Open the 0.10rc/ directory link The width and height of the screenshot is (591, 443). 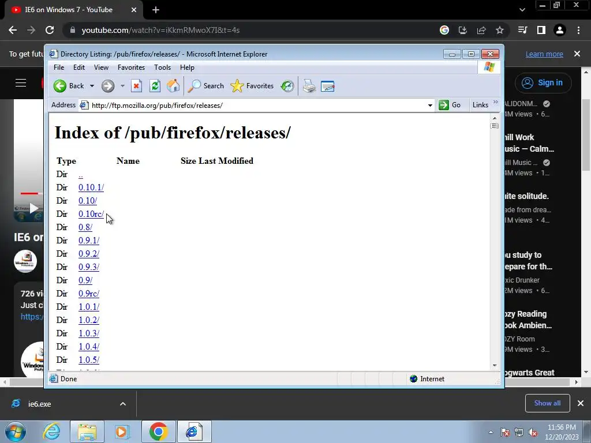pyautogui.click(x=91, y=214)
